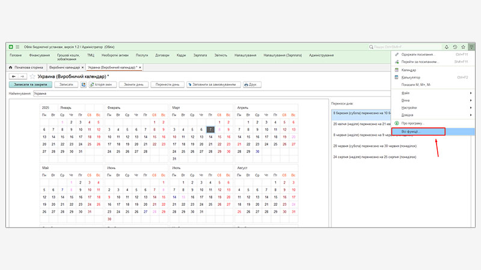The image size is (481, 270).
Task: Select Всі функції menu entry
Action: pyautogui.click(x=414, y=131)
